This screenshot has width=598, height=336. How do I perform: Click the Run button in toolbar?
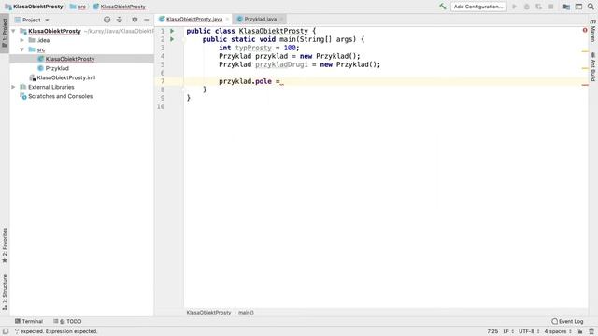coord(515,7)
